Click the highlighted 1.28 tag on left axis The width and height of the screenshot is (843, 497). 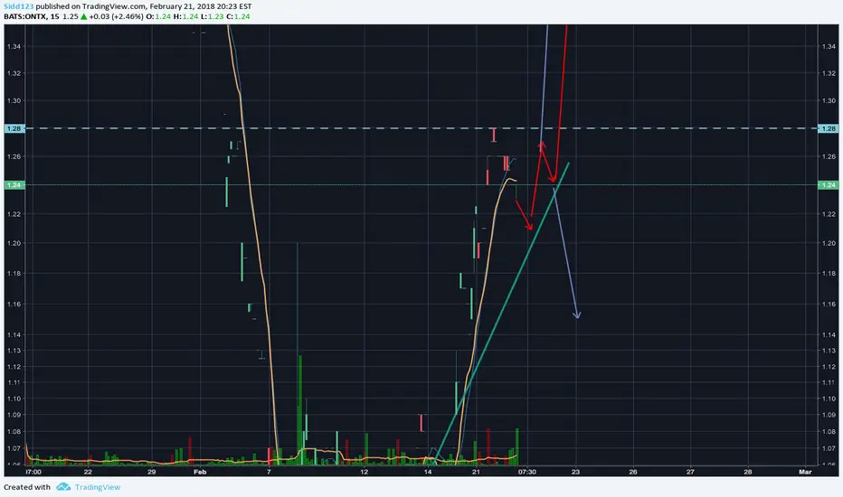coord(14,128)
